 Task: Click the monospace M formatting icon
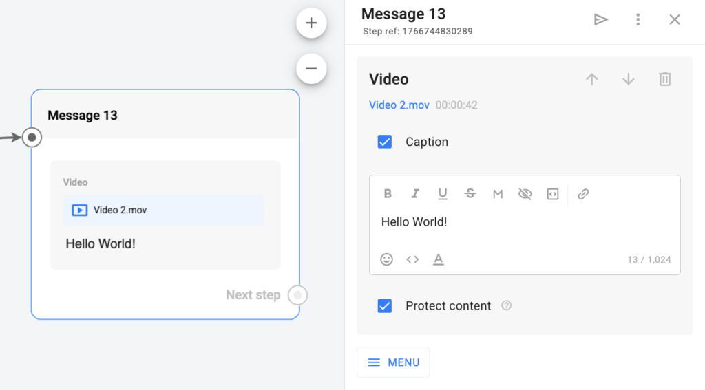tap(498, 194)
